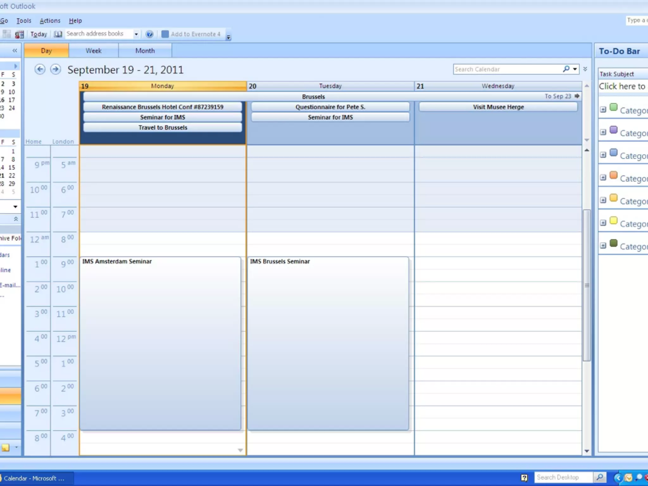Click the Search Desktop magnifier in taskbar
Screen dimensions: 648x486
point(600,477)
